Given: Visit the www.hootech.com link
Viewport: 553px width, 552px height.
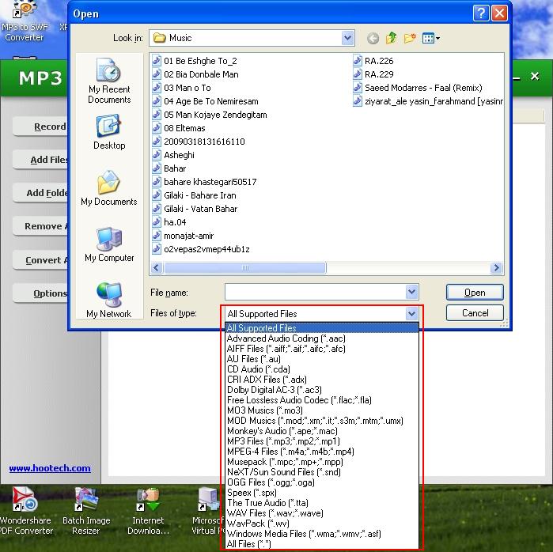Looking at the screenshot, I should pyautogui.click(x=50, y=468).
